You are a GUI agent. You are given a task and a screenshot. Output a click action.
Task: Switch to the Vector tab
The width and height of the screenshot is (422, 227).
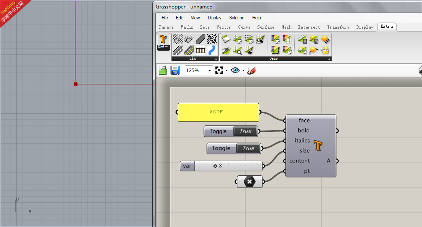pos(224,27)
